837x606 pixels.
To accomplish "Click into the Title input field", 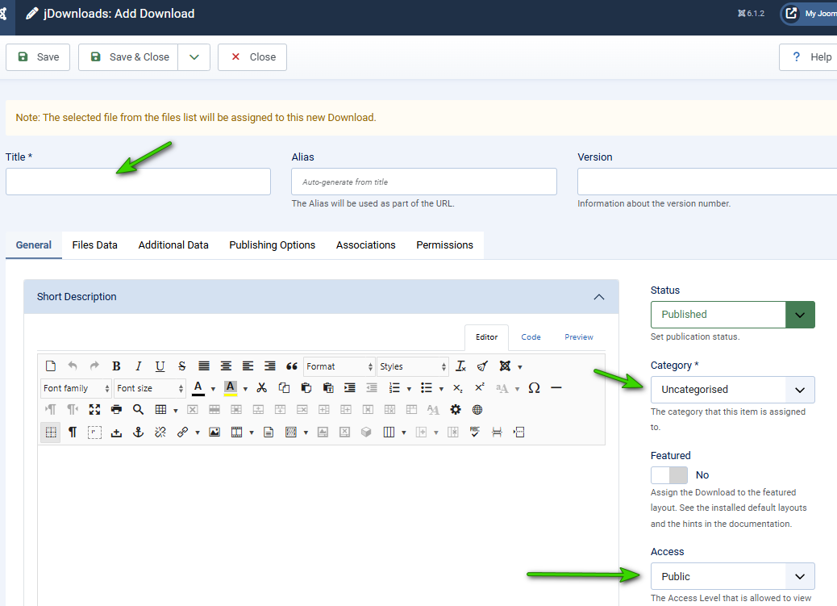I will coord(138,182).
